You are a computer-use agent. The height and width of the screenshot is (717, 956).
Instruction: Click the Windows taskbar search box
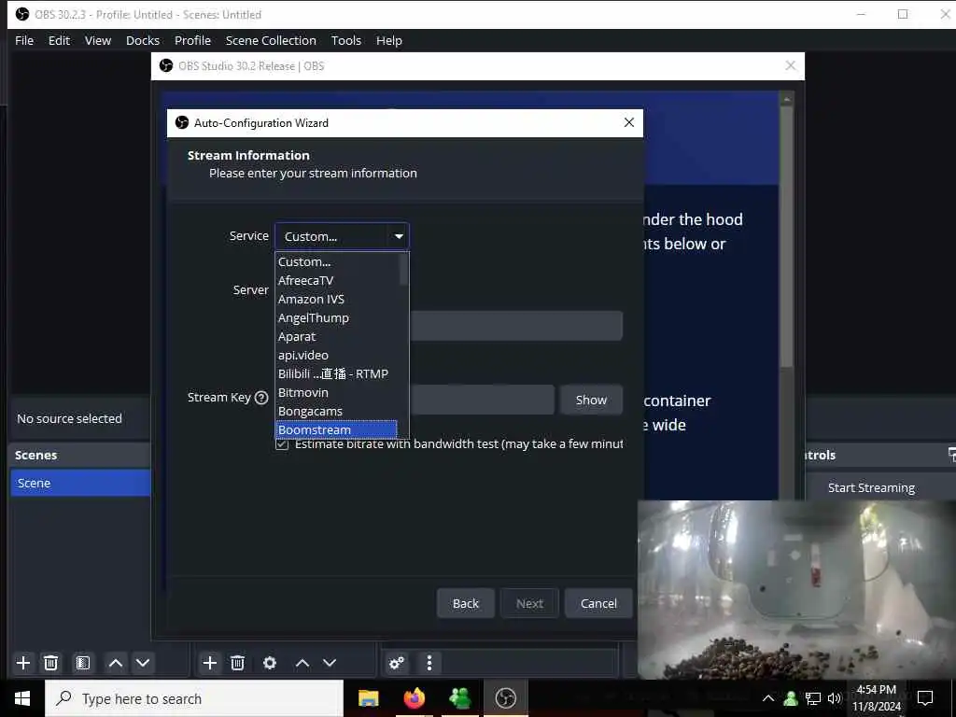click(x=194, y=698)
